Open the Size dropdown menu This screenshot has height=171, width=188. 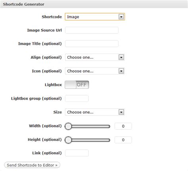pyautogui.click(x=95, y=112)
